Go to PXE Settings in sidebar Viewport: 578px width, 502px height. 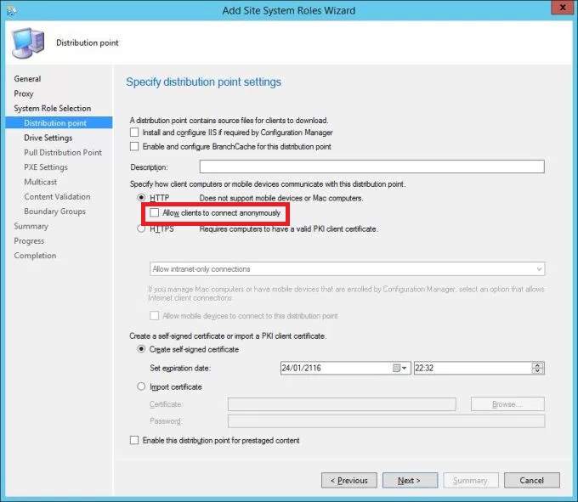46,167
